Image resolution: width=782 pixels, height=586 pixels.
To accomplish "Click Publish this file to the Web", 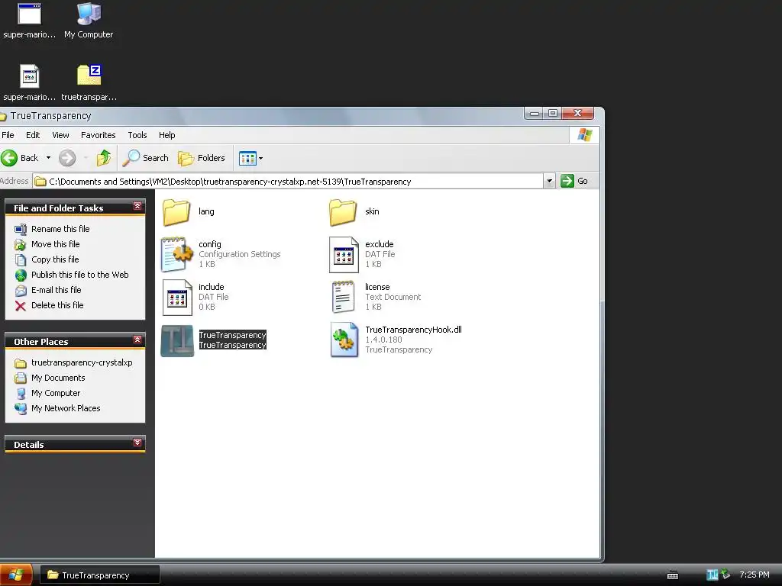I will click(79, 275).
